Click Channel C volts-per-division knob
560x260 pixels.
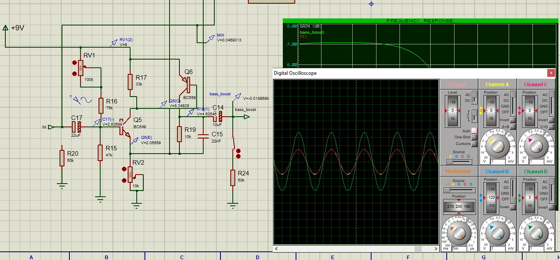point(537,147)
